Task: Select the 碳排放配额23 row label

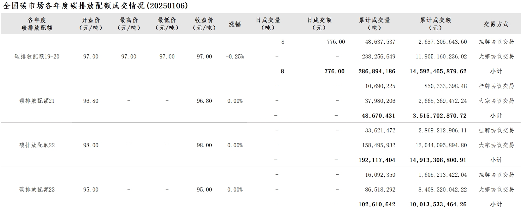Action: pyautogui.click(x=37, y=189)
